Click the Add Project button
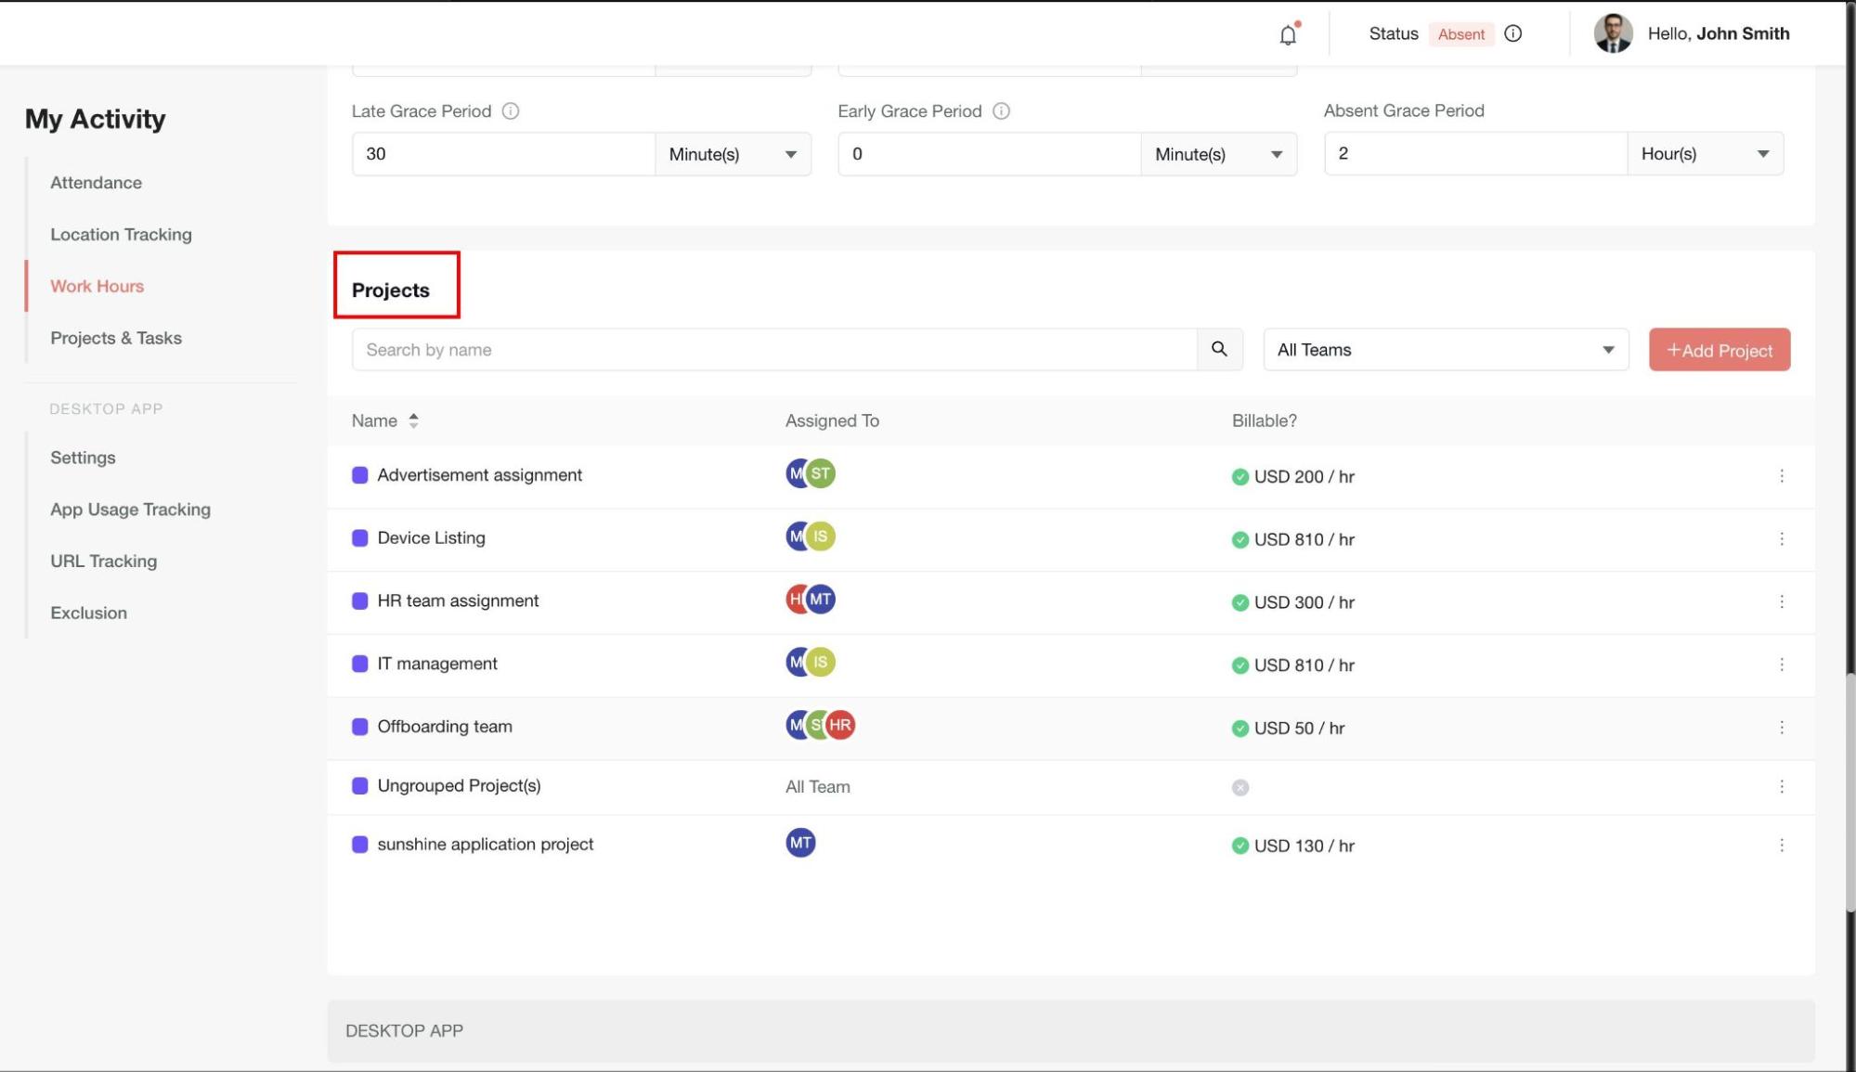The image size is (1856, 1072). click(x=1719, y=350)
